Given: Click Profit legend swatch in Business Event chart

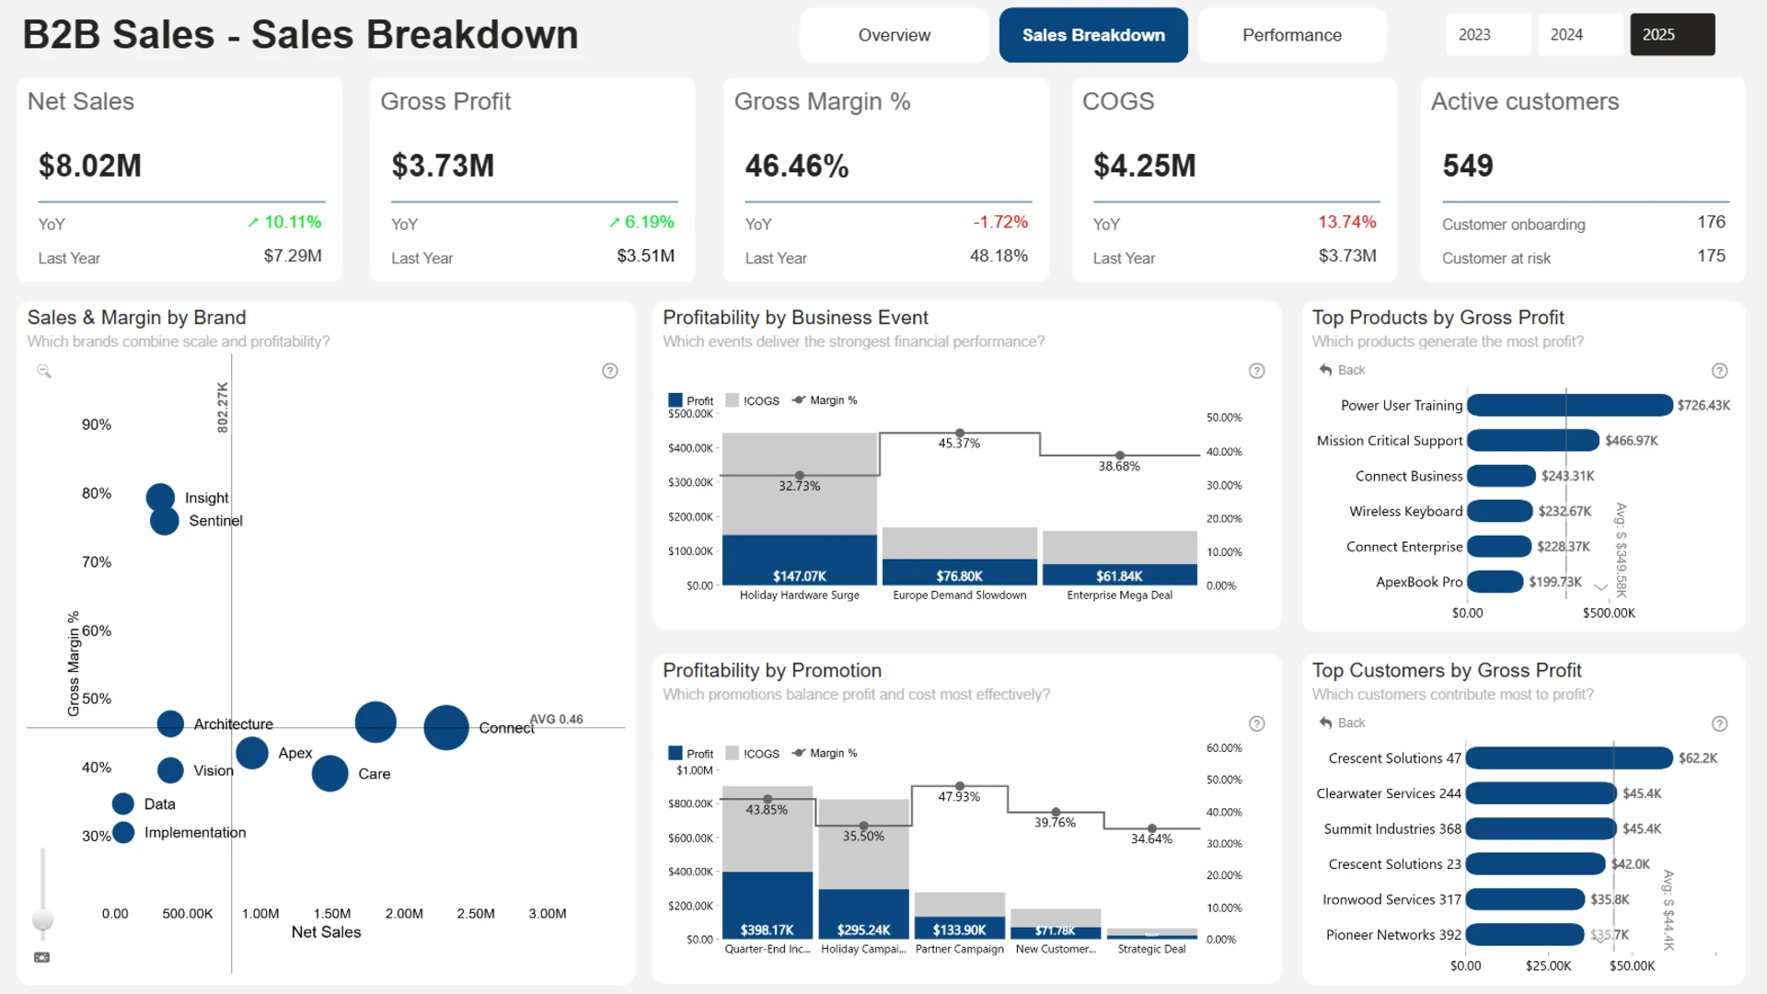Looking at the screenshot, I should click(x=676, y=400).
